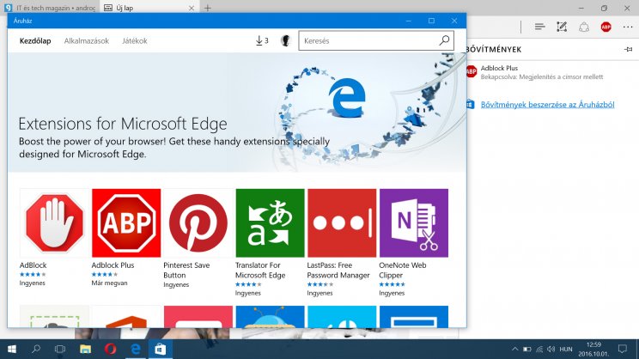
Task: Switch to Játékok tab
Action: [x=135, y=40]
